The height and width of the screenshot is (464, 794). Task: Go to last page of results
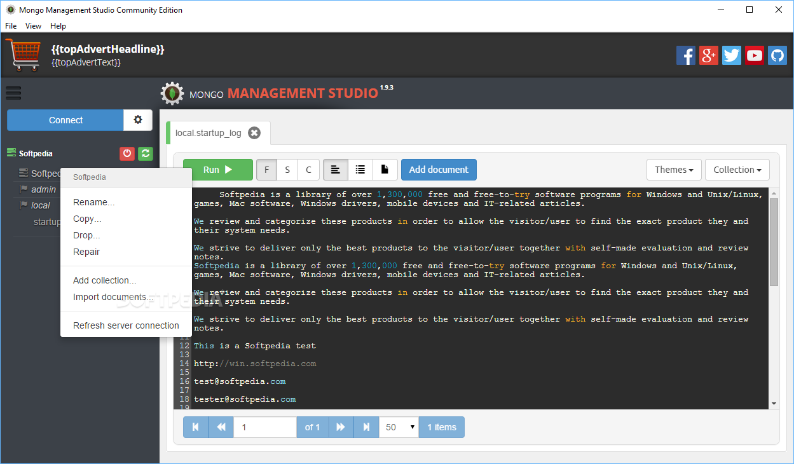point(366,427)
